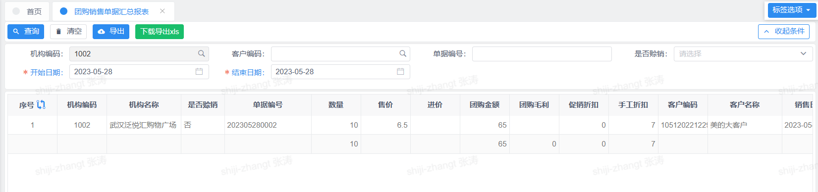Image resolution: width=818 pixels, height=192 pixels.
Task: Select the 是否赊销 cell 否
Action: tap(203, 125)
